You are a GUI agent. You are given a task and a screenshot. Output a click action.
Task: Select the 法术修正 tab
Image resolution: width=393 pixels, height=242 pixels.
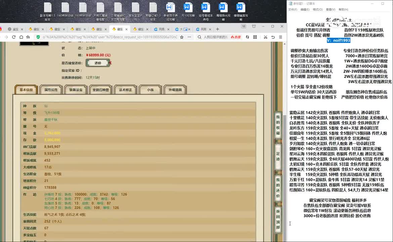pos(125,90)
